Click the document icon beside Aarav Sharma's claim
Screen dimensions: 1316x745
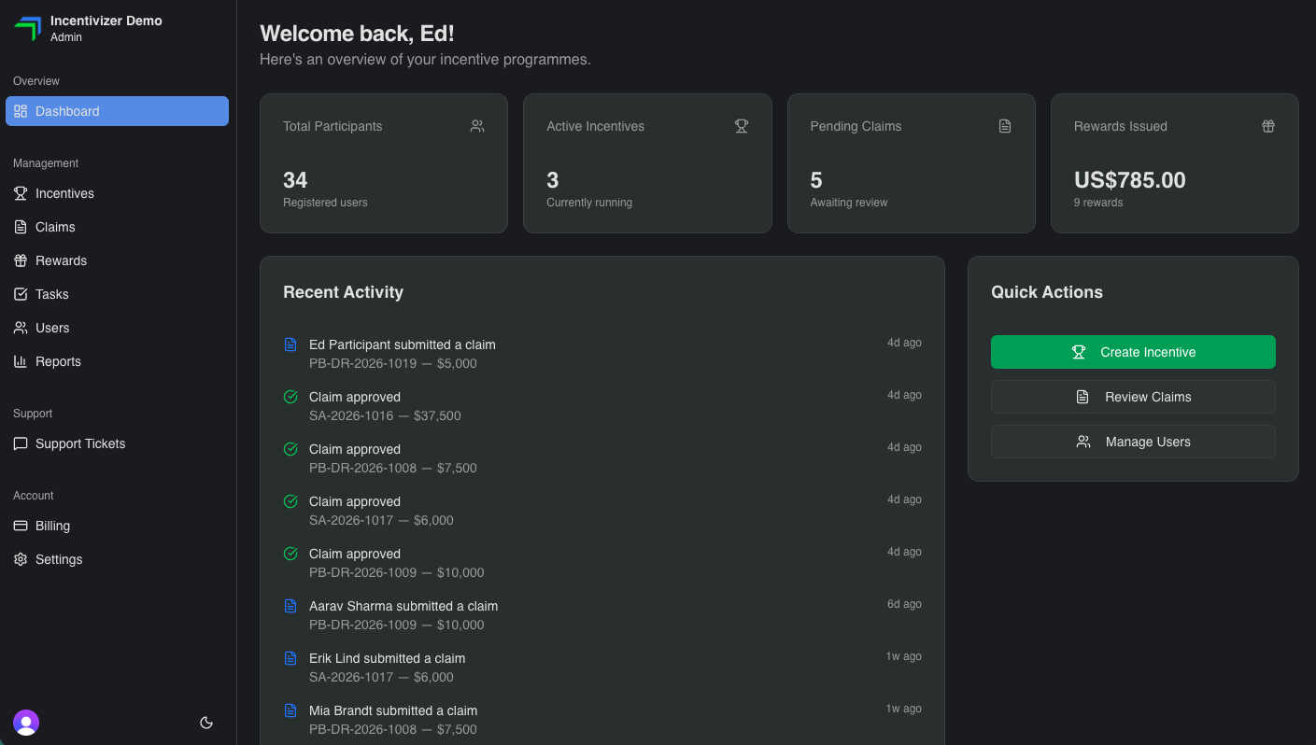point(290,606)
